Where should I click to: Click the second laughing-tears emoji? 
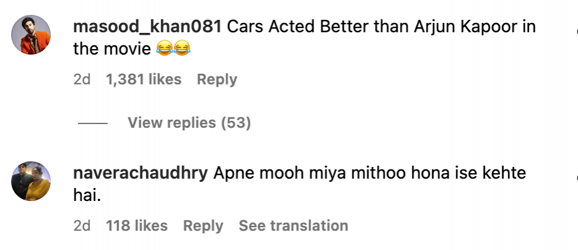pyautogui.click(x=182, y=48)
